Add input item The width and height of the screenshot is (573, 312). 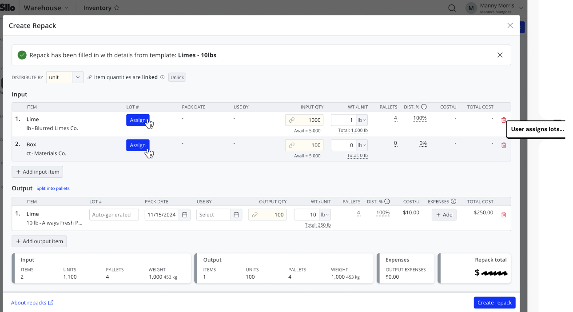point(37,172)
